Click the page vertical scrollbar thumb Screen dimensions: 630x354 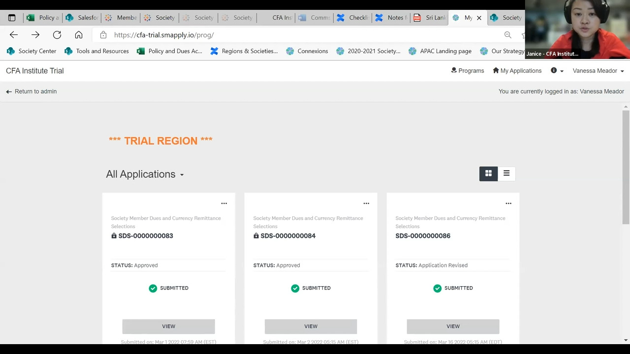click(626, 167)
